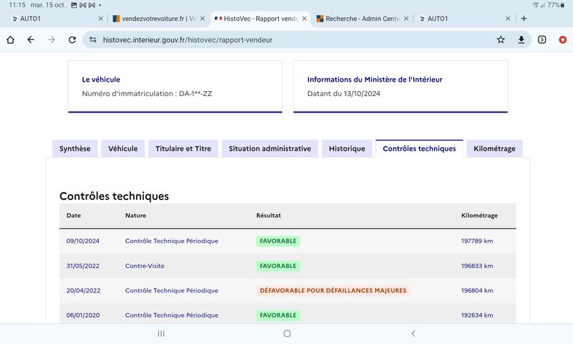Click the date 31/05/2022
This screenshot has width=573, height=344.
[x=82, y=266]
